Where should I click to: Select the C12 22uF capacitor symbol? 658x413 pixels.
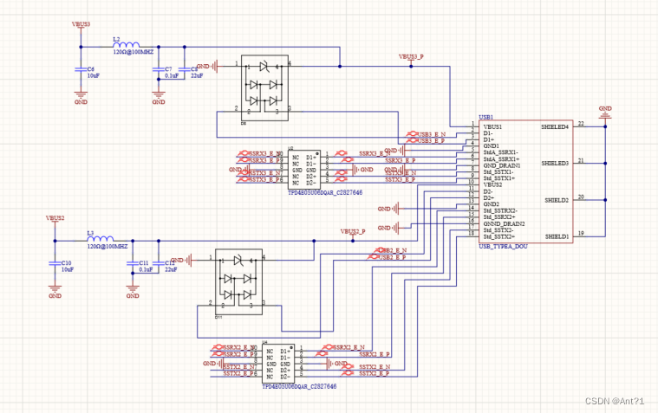click(159, 263)
